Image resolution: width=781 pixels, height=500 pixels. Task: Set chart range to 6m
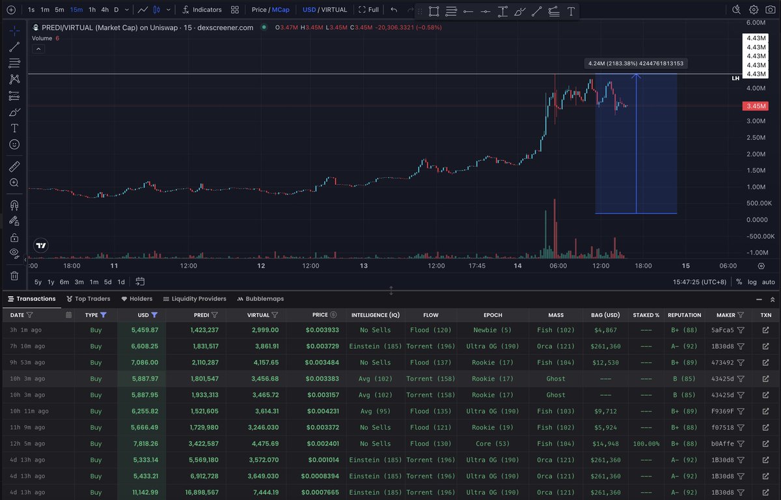(x=64, y=282)
